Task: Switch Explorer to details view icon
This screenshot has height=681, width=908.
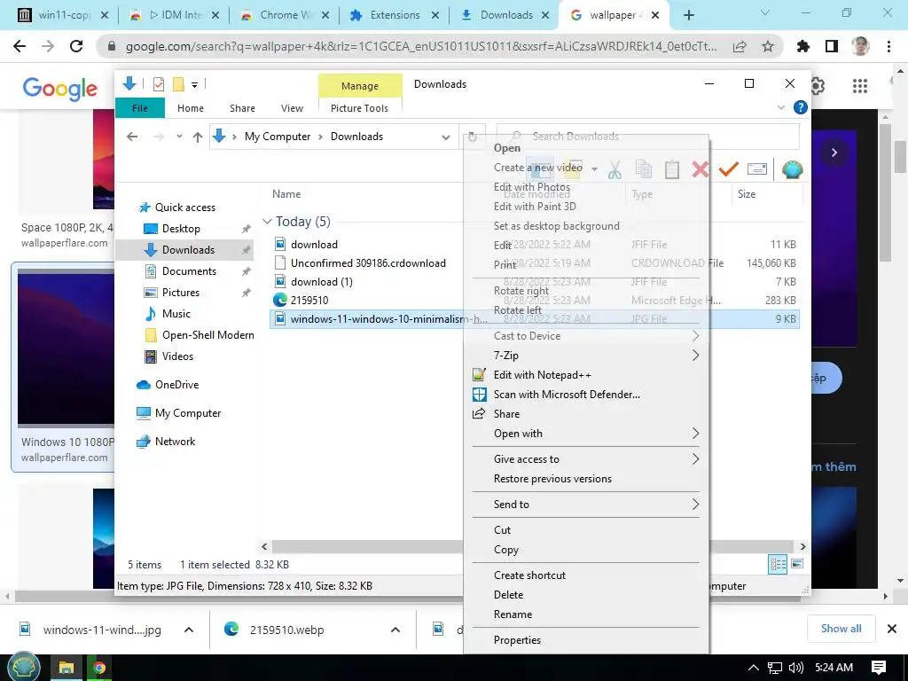Action: tap(777, 564)
